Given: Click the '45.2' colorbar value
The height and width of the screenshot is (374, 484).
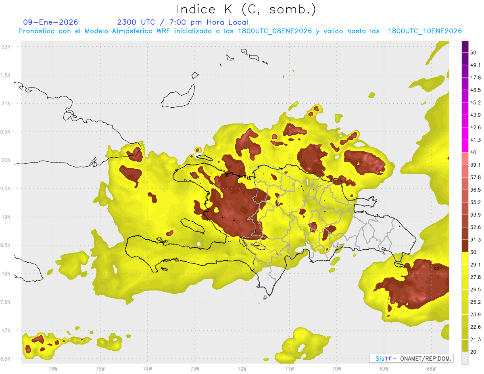Looking at the screenshot, I should point(476,102).
